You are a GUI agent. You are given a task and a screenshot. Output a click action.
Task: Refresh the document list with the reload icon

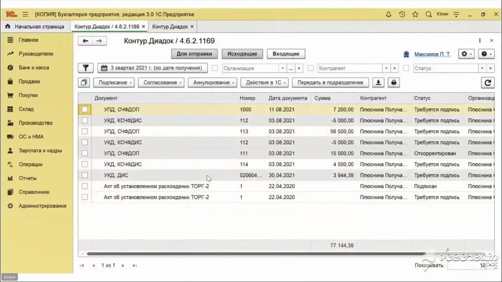(x=488, y=83)
